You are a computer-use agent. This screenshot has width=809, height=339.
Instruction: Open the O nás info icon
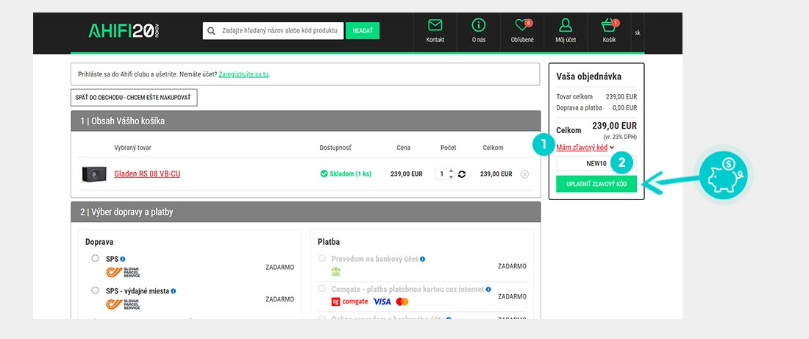tap(478, 25)
